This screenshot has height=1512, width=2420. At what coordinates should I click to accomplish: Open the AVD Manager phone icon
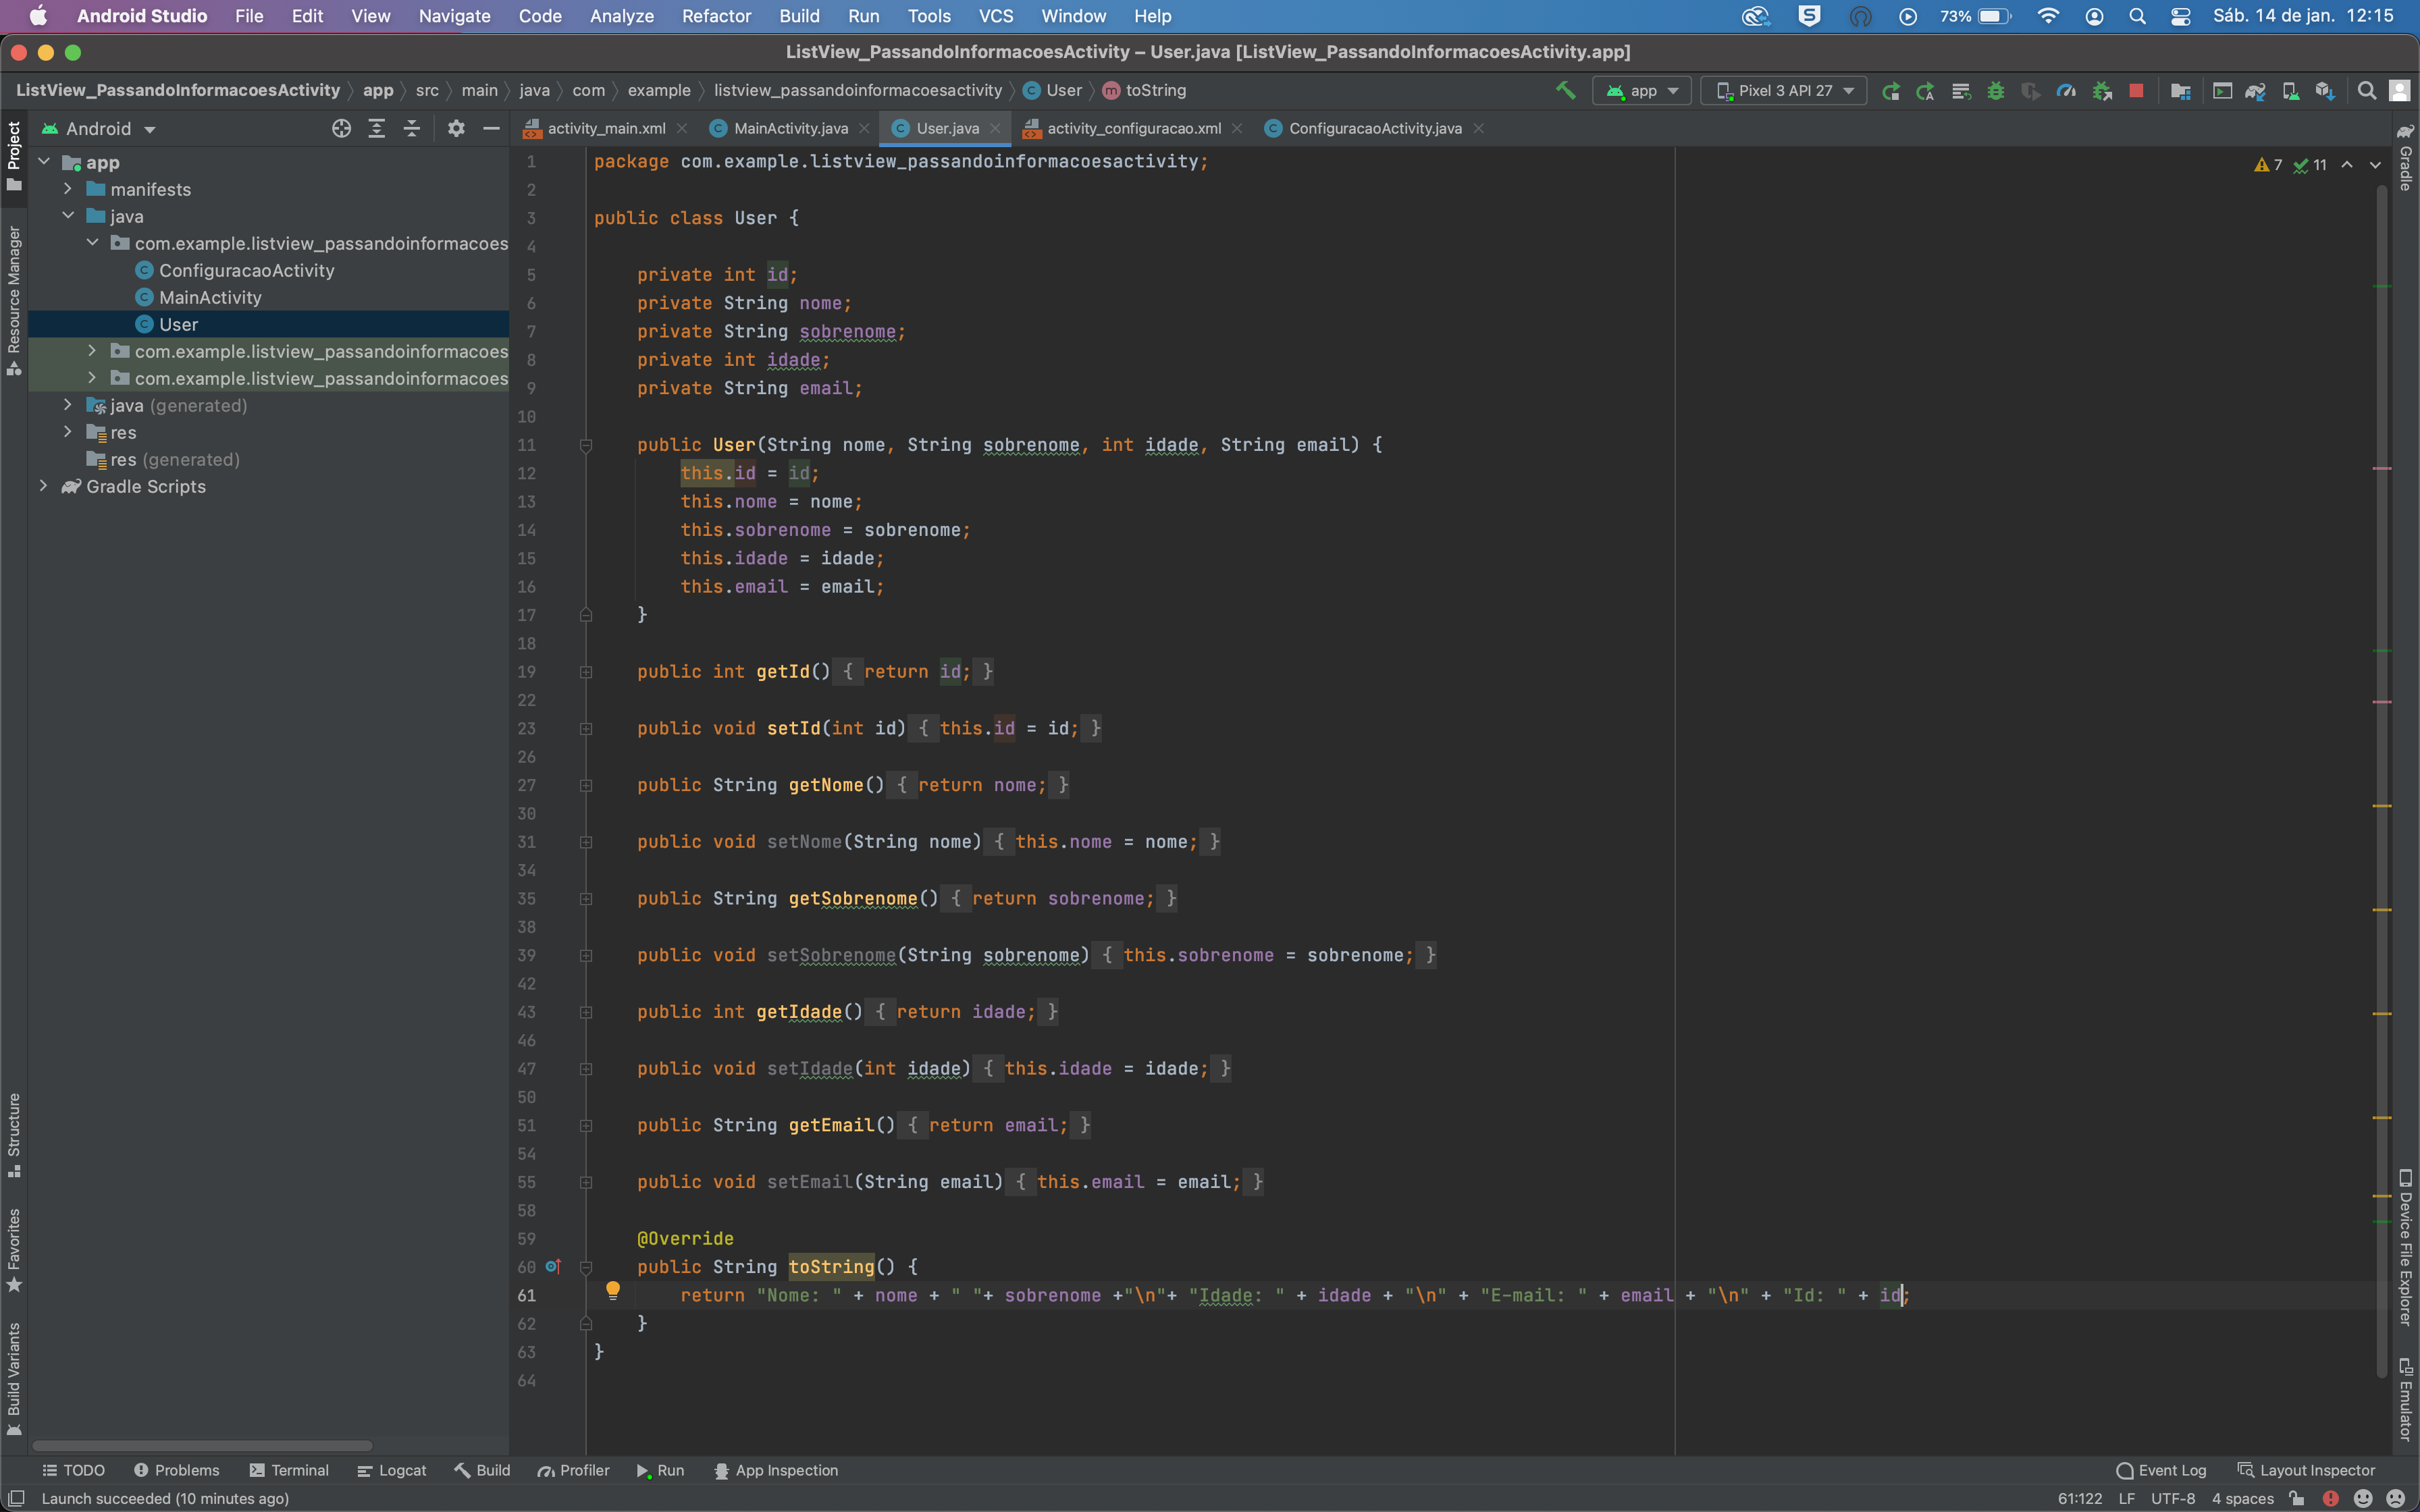2290,91
